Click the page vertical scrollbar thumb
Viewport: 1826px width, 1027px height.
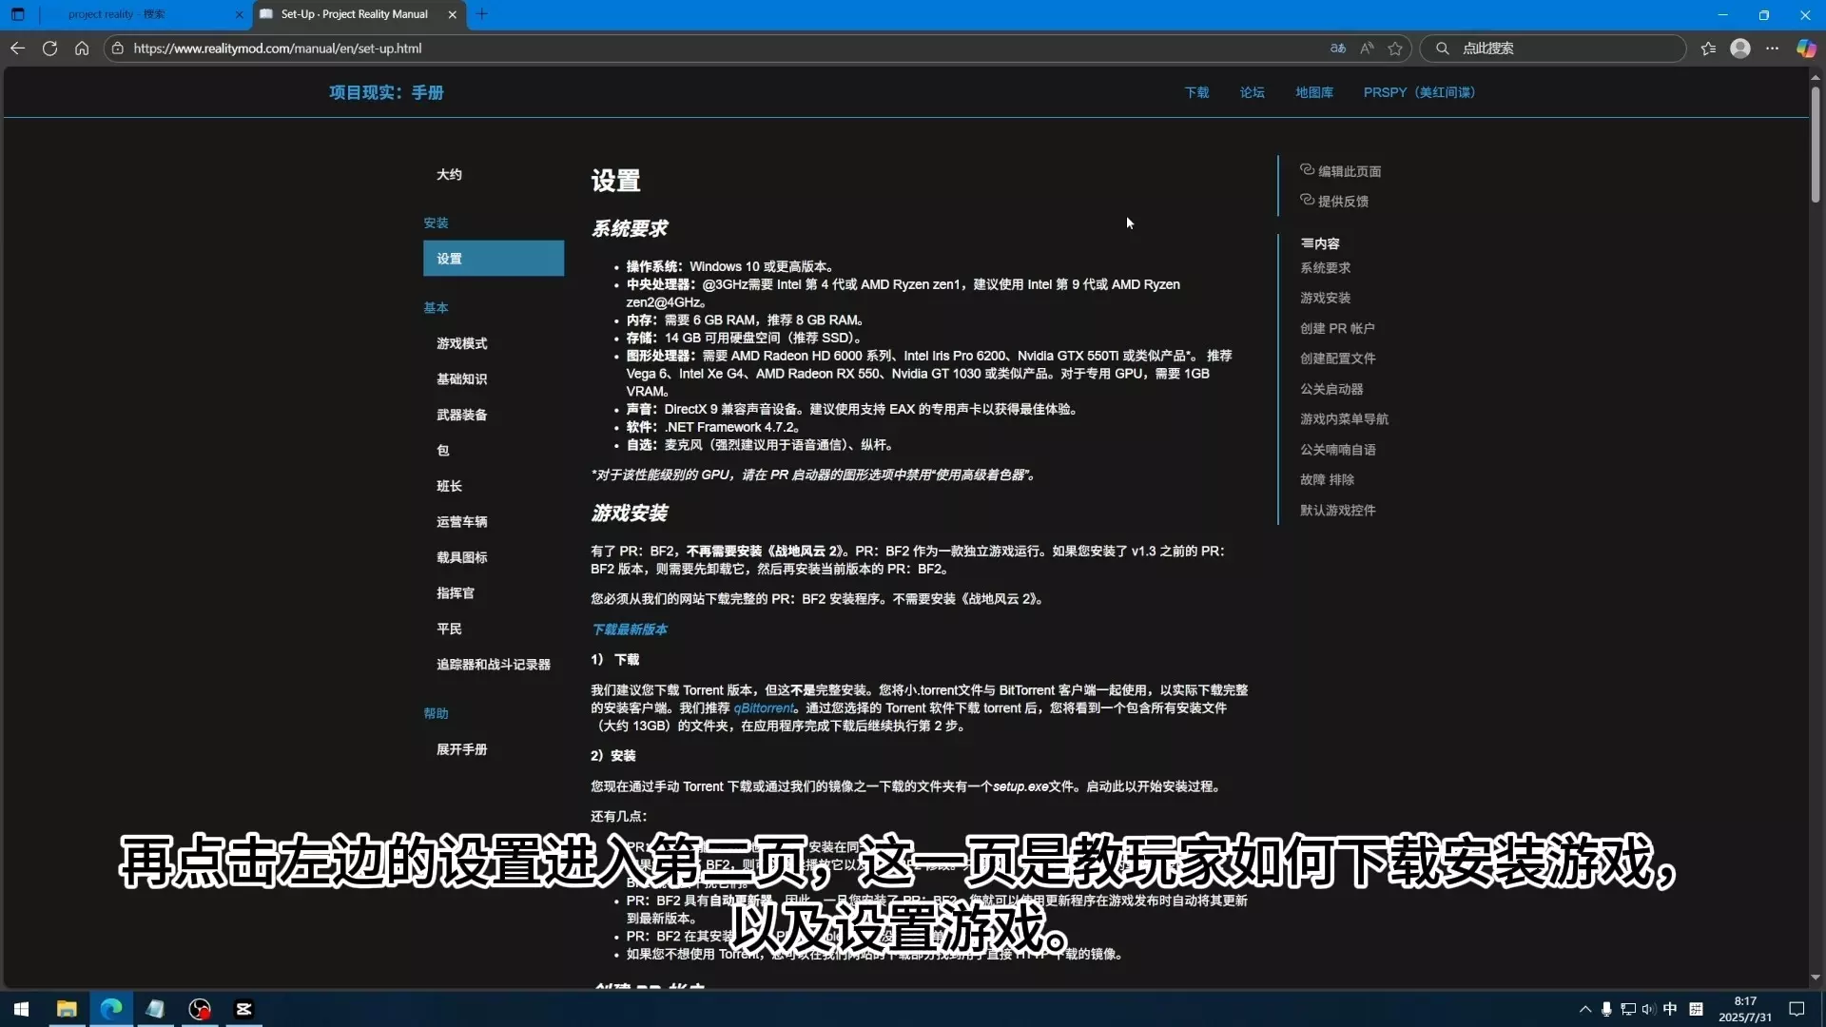1815,143
